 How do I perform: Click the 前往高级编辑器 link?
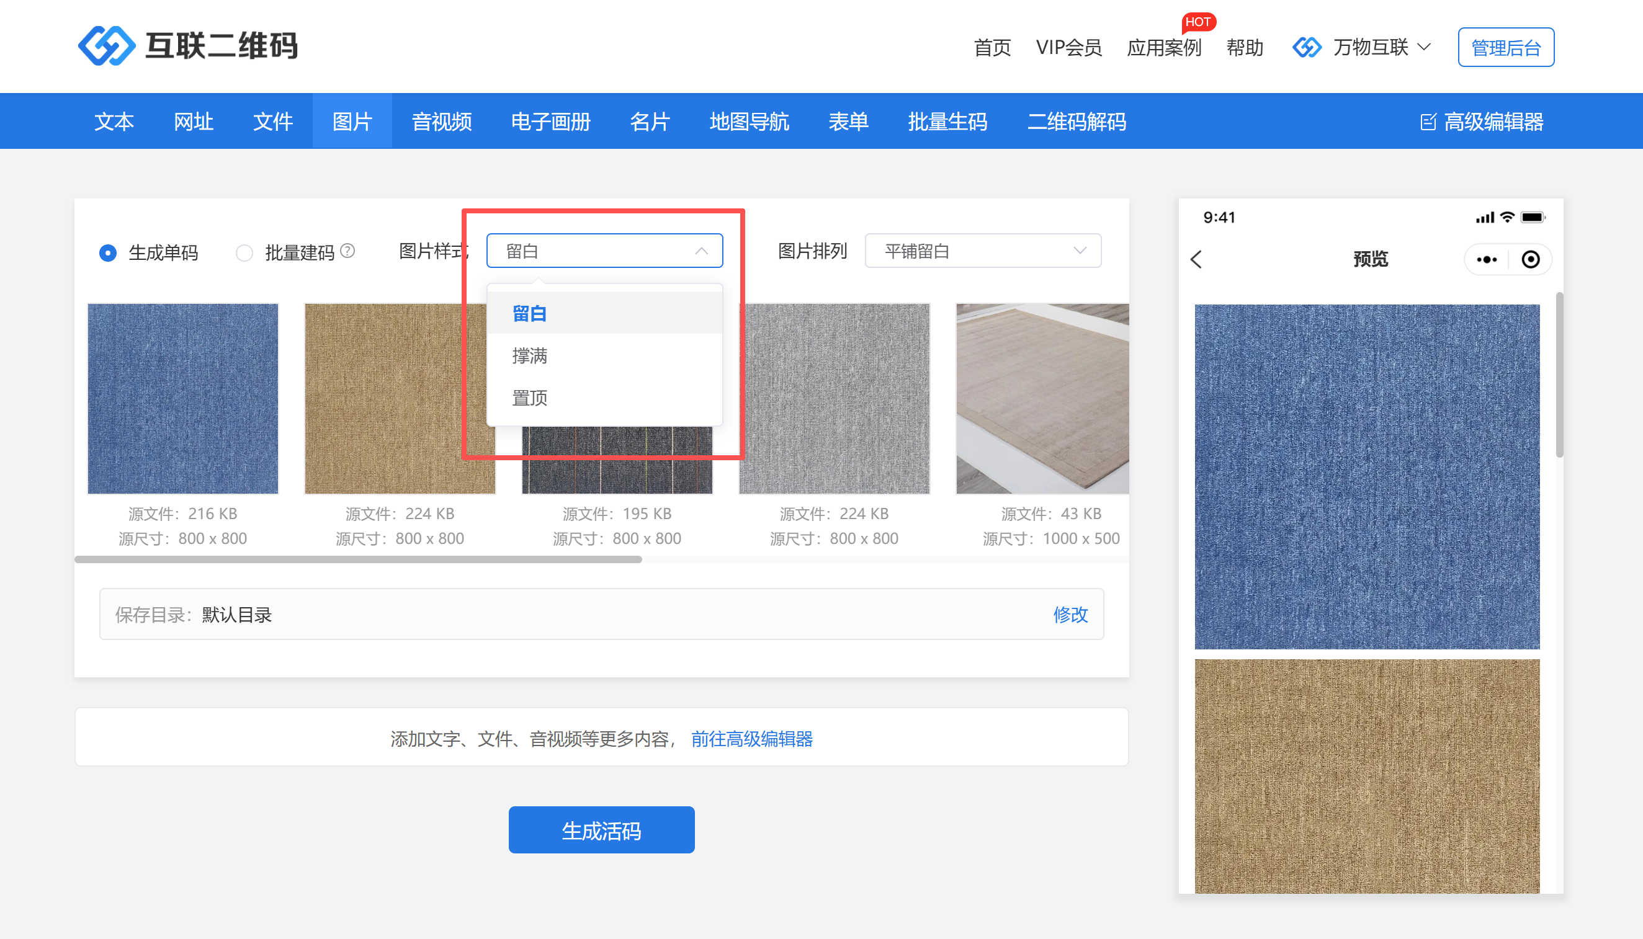pyautogui.click(x=751, y=739)
